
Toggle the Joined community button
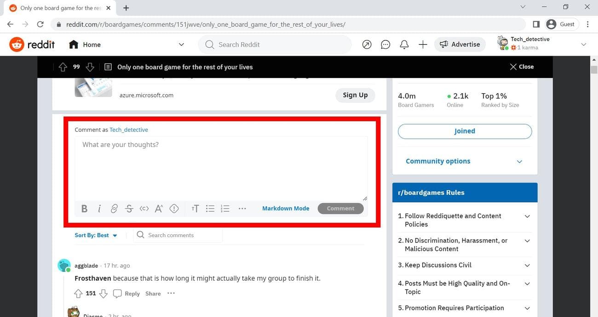tap(465, 131)
